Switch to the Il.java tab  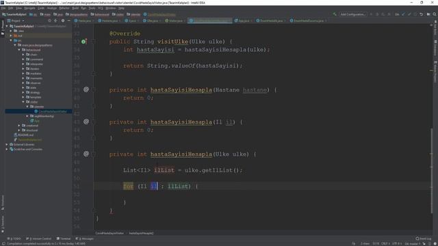[x=131, y=20]
